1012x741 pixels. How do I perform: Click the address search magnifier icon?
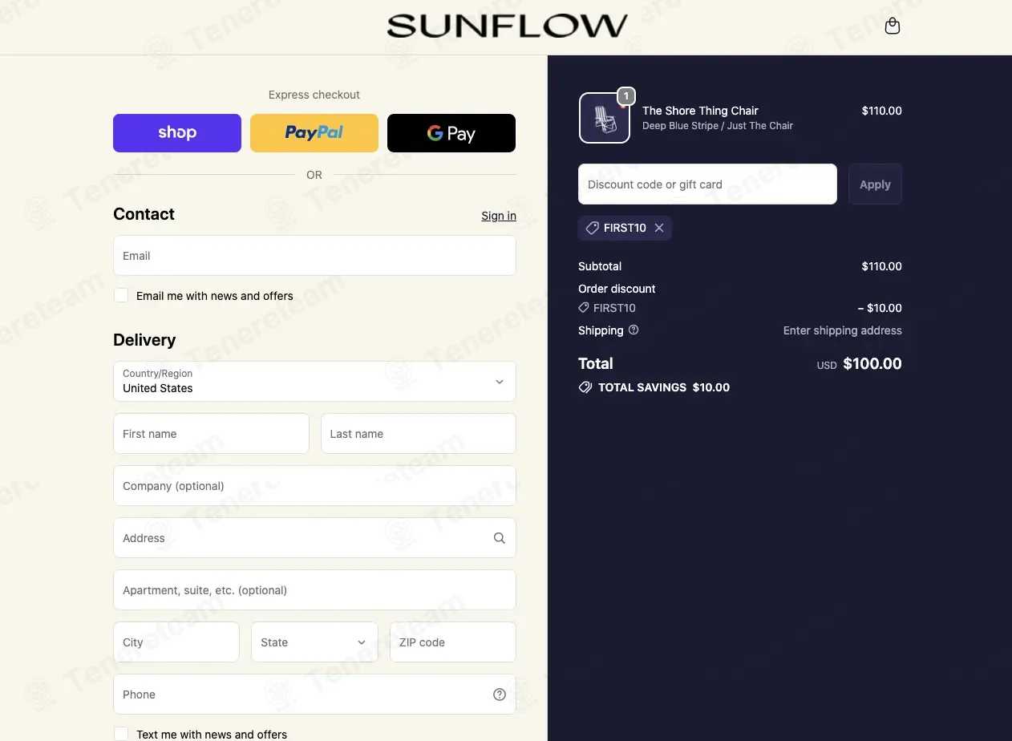pyautogui.click(x=500, y=538)
